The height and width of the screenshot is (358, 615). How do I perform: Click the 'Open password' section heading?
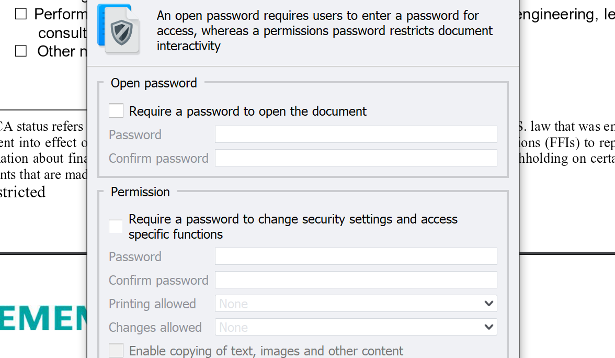point(154,83)
